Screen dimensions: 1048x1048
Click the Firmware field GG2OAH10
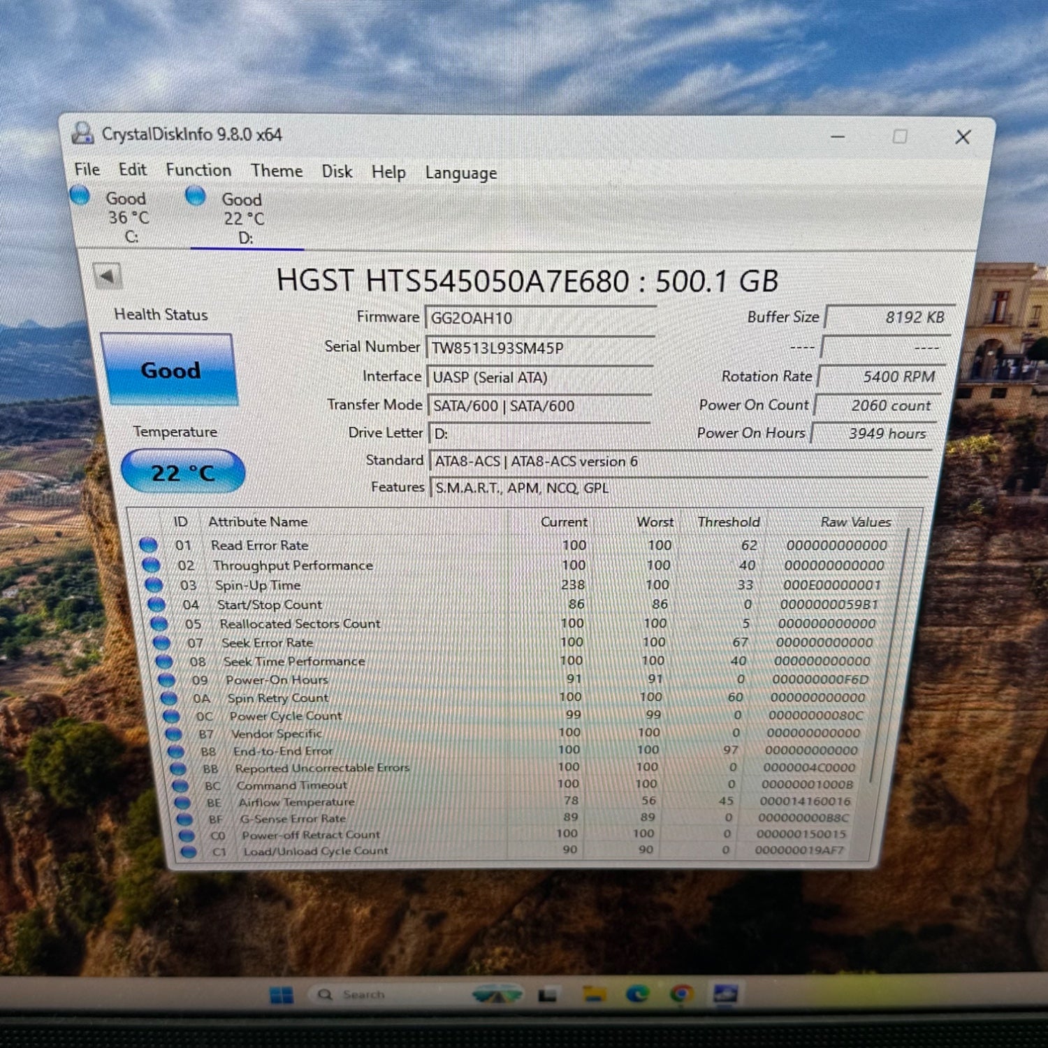540,318
